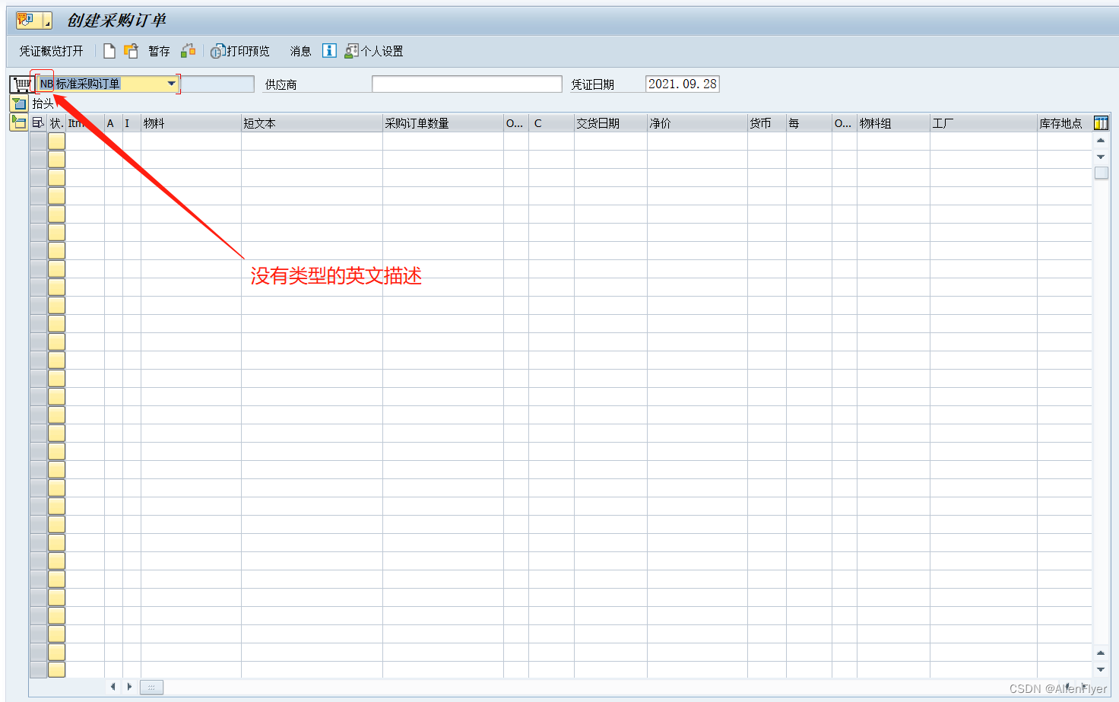Open the NB 标准采购订单 order type dropdown
This screenshot has height=702, width=1119.
pos(173,84)
